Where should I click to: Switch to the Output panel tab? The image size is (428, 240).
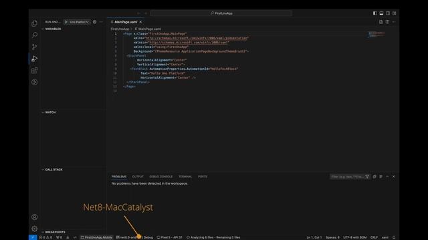point(138,177)
